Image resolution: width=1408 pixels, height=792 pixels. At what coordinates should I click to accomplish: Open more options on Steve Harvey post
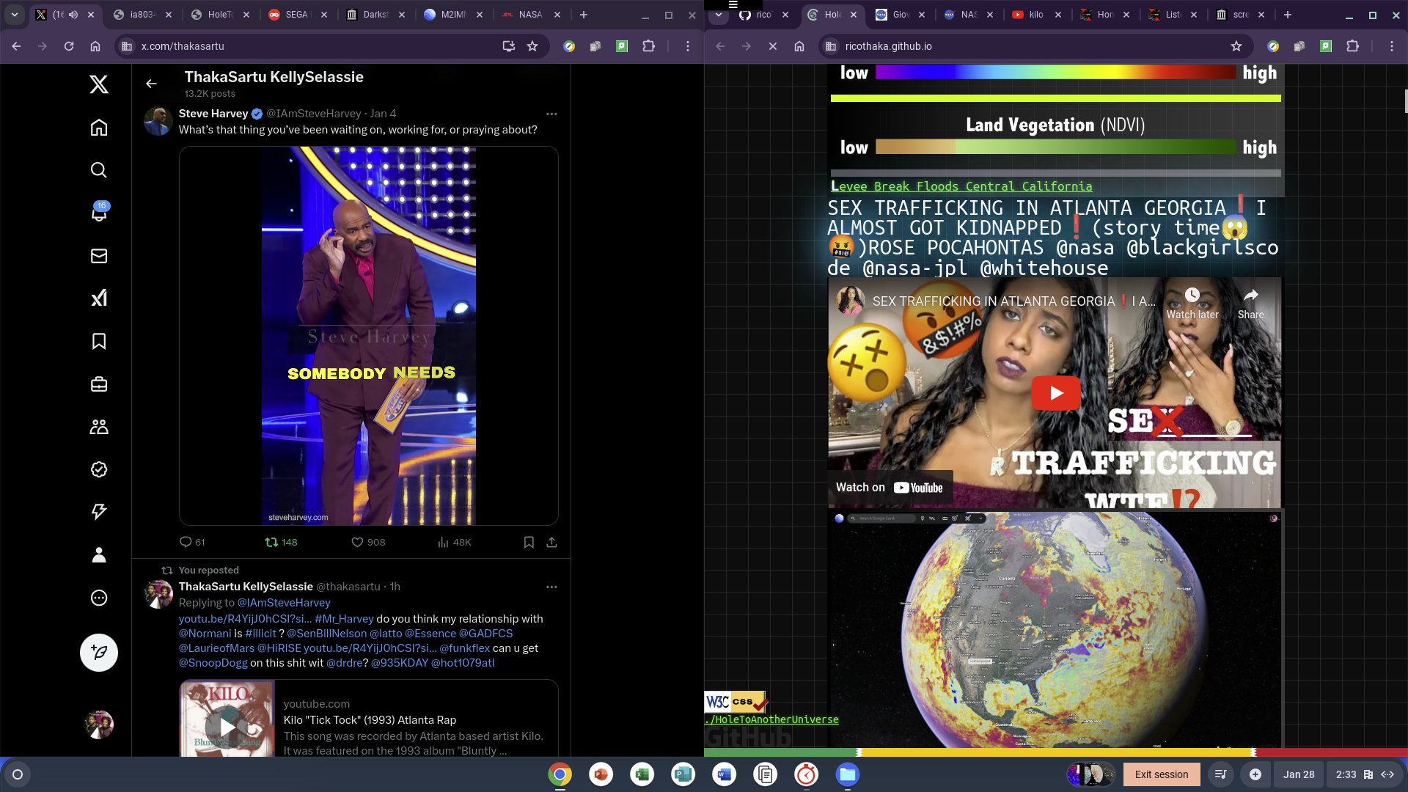[x=551, y=114]
